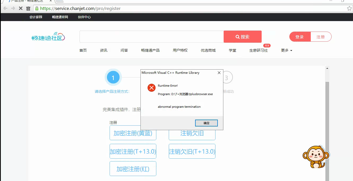Stop page loading with the X icon
The image size is (353, 181).
coord(21,8)
